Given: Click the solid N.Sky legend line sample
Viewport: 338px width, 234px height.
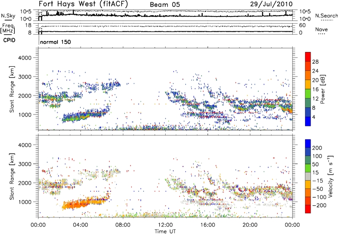Looking at the screenshot, I should click(8, 20).
